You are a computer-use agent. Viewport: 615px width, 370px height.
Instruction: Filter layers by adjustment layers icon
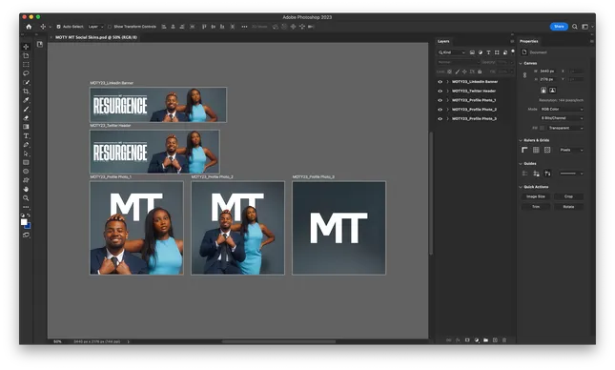tap(481, 52)
